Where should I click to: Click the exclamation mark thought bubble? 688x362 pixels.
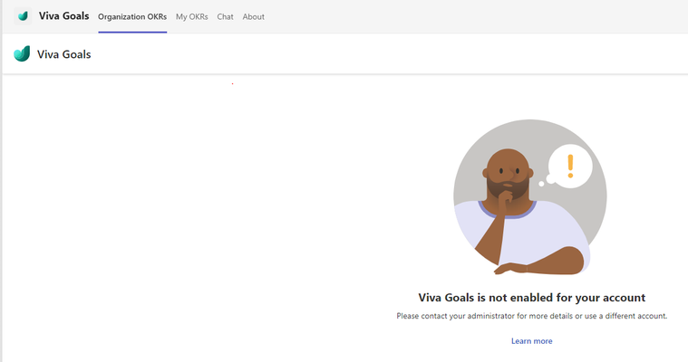pos(570,167)
